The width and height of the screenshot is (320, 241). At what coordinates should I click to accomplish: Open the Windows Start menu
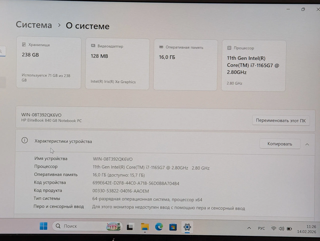tap(43, 226)
